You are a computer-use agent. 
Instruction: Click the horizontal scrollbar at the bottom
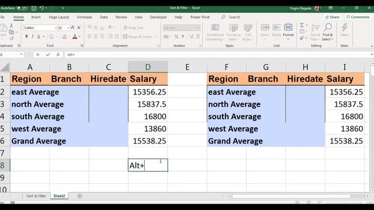(x=291, y=196)
